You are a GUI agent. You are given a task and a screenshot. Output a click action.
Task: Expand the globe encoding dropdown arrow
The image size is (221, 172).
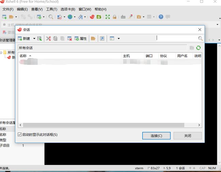point(75,17)
